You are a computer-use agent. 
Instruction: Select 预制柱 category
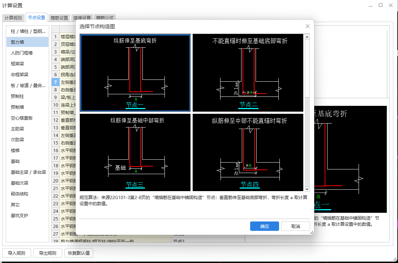pos(27,96)
